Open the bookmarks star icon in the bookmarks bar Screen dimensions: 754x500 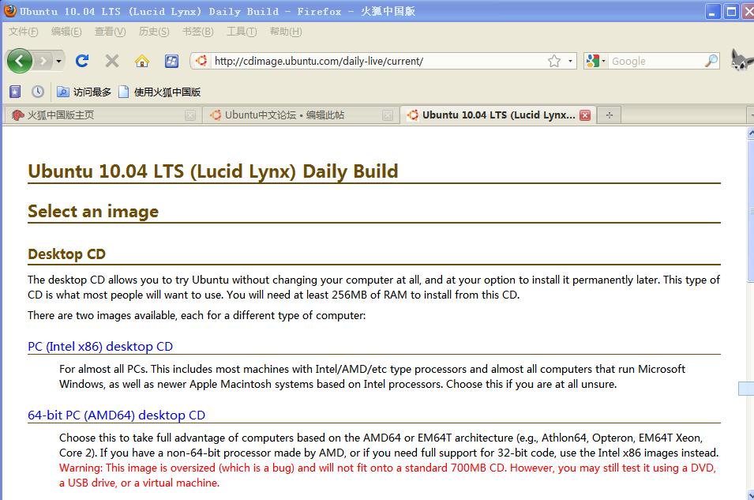[15, 92]
